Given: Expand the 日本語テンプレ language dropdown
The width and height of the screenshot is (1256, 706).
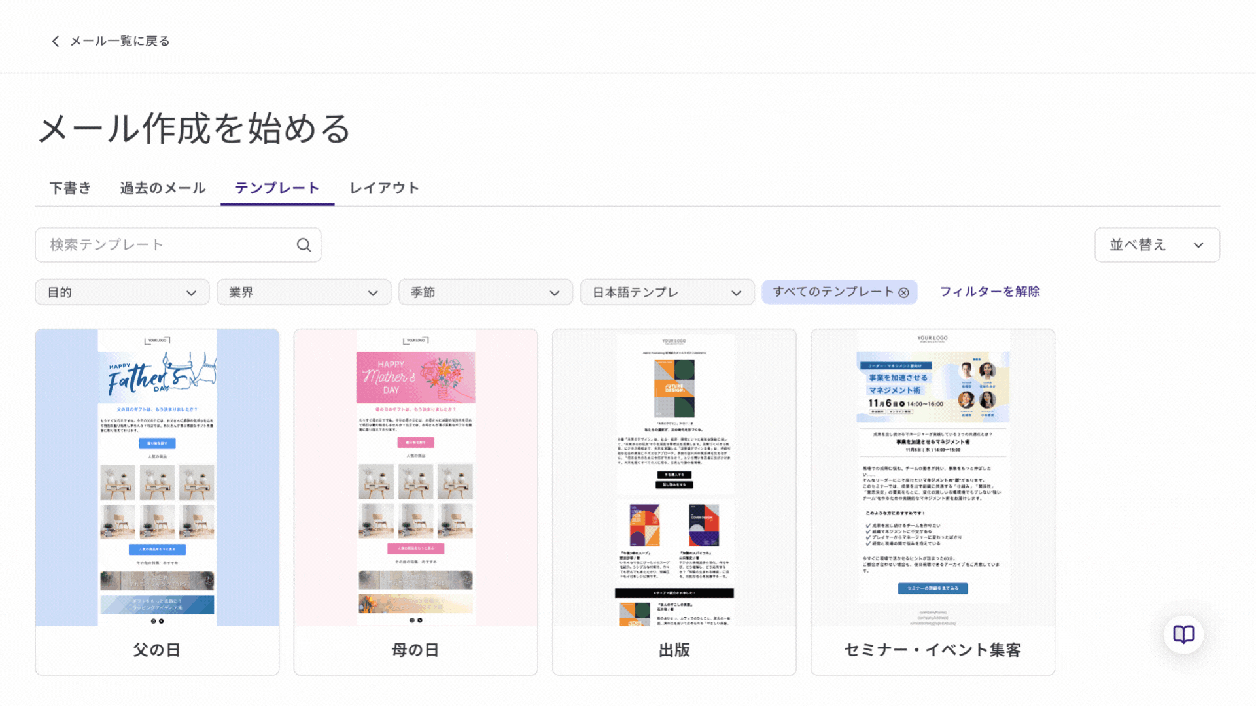Looking at the screenshot, I should click(667, 292).
